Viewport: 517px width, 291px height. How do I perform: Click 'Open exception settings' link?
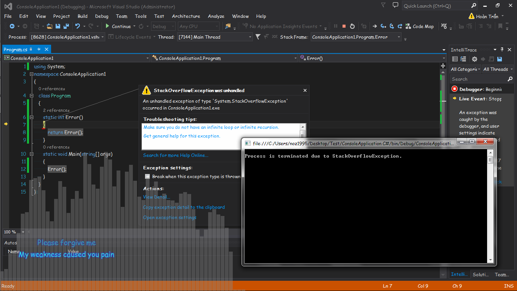170,217
